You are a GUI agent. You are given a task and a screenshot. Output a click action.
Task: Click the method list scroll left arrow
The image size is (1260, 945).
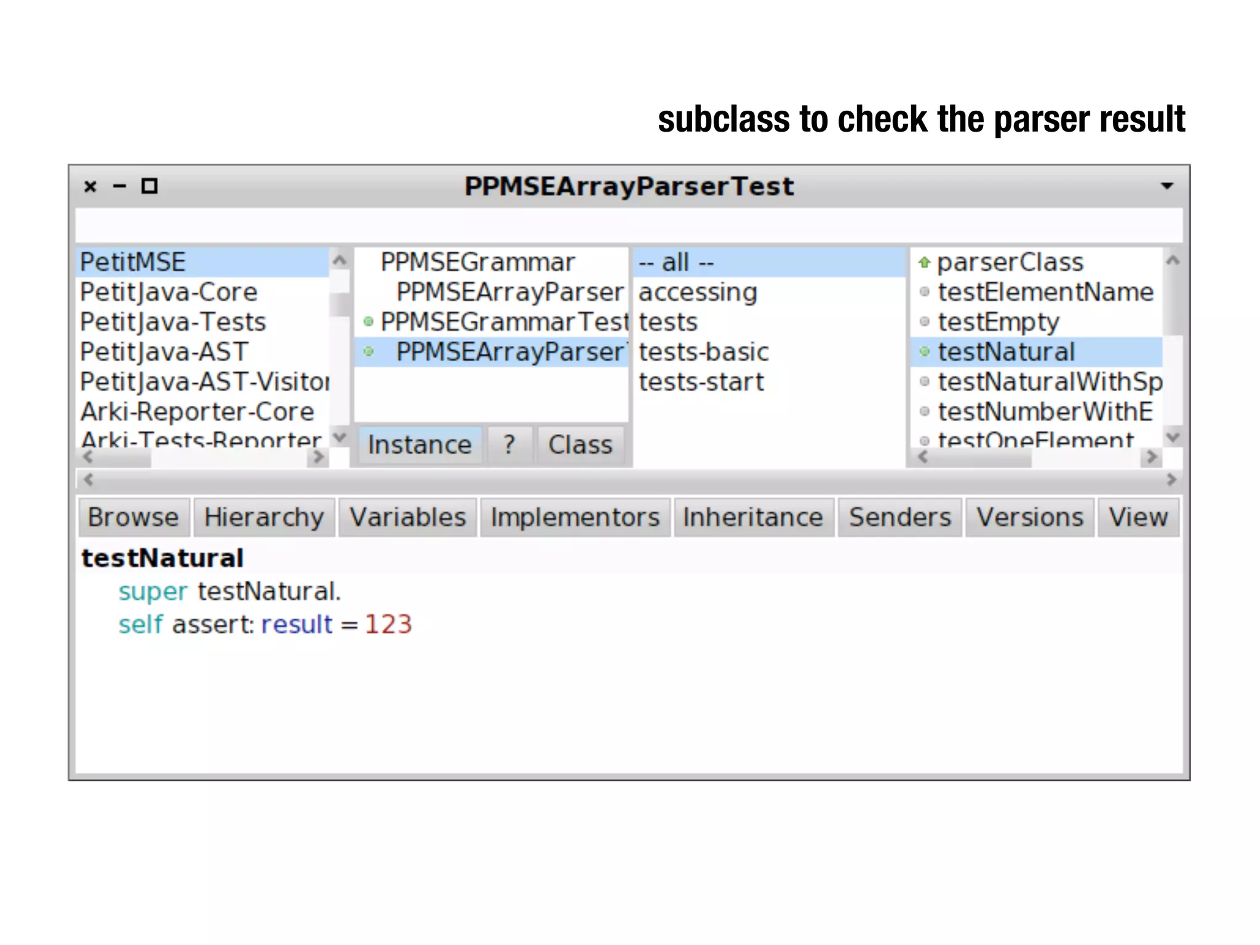(x=922, y=457)
